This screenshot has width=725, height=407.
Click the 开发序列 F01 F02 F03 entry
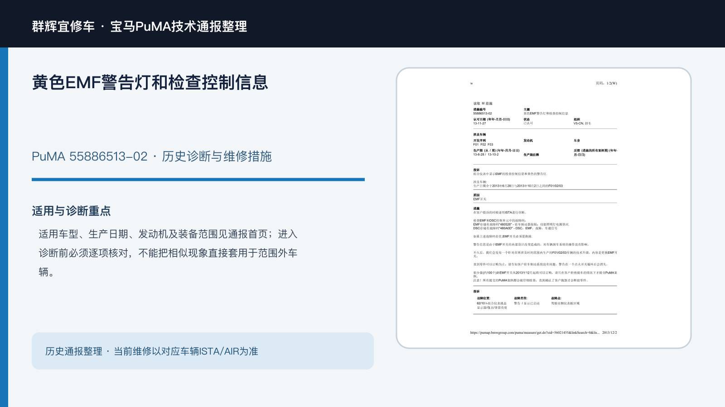[x=483, y=142]
